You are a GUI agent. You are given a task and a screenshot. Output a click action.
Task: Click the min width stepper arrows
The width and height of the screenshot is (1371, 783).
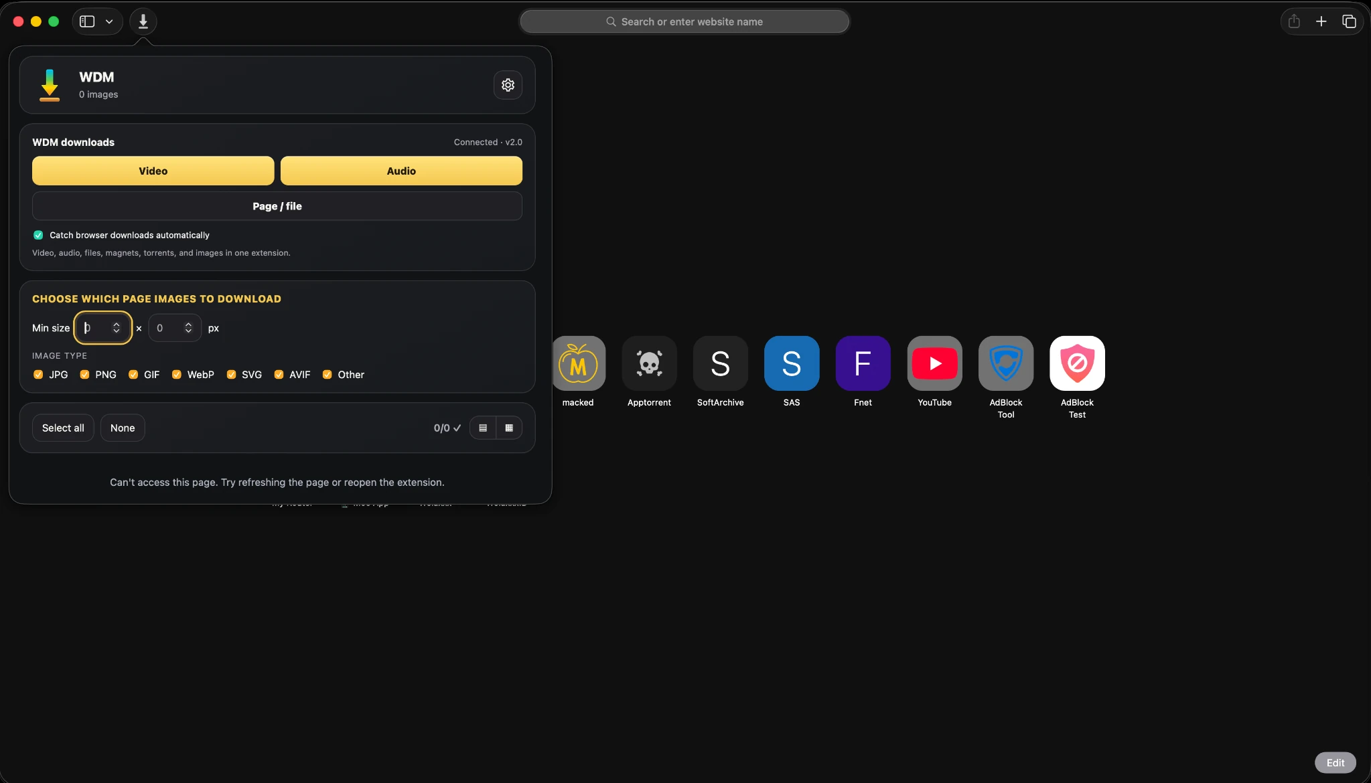point(117,328)
